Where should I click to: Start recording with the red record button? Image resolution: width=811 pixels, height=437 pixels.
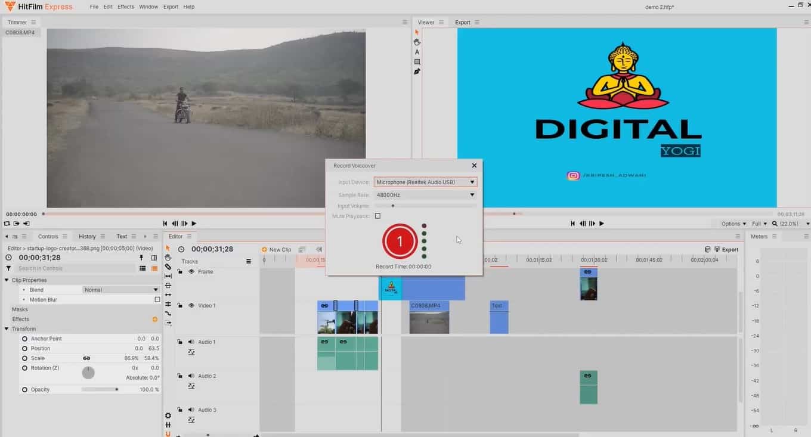pos(400,241)
